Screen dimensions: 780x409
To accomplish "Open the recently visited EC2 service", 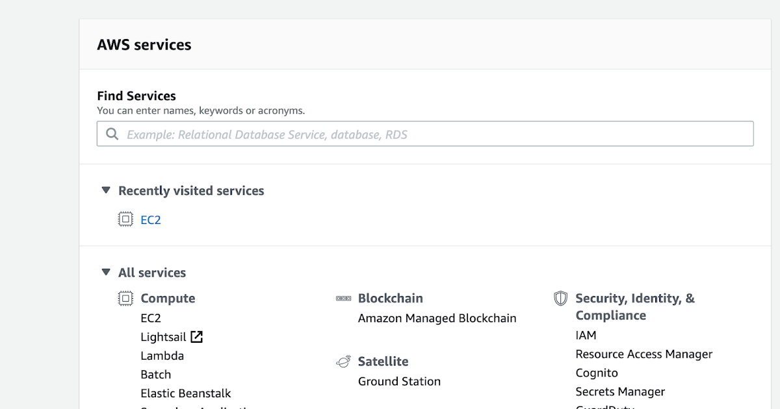I will click(x=150, y=219).
